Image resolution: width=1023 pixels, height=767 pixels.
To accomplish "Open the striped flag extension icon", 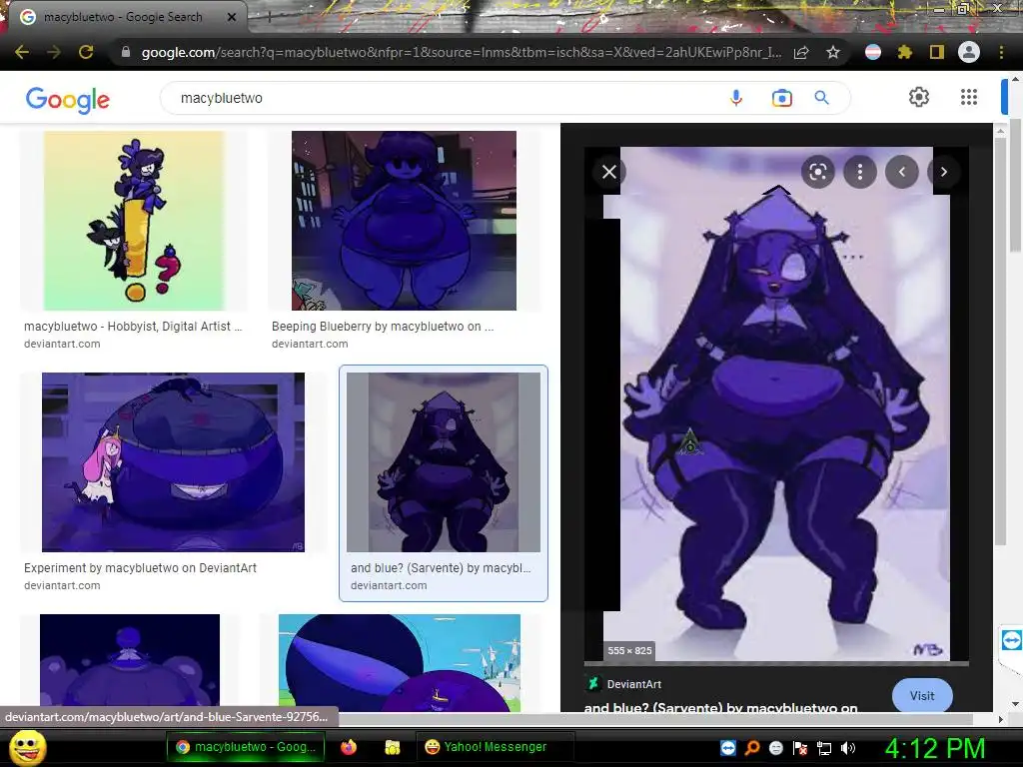I will pos(873,52).
